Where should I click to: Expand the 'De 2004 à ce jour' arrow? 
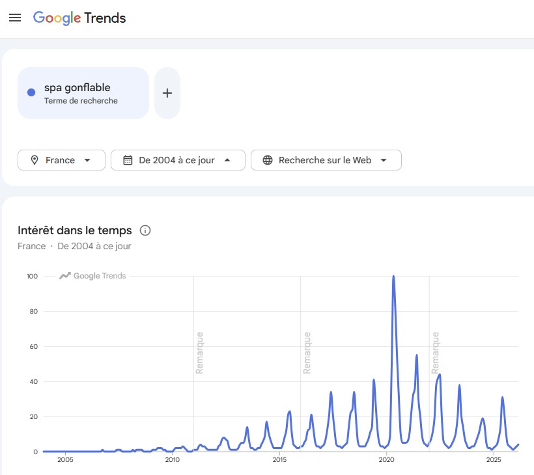pyautogui.click(x=227, y=160)
